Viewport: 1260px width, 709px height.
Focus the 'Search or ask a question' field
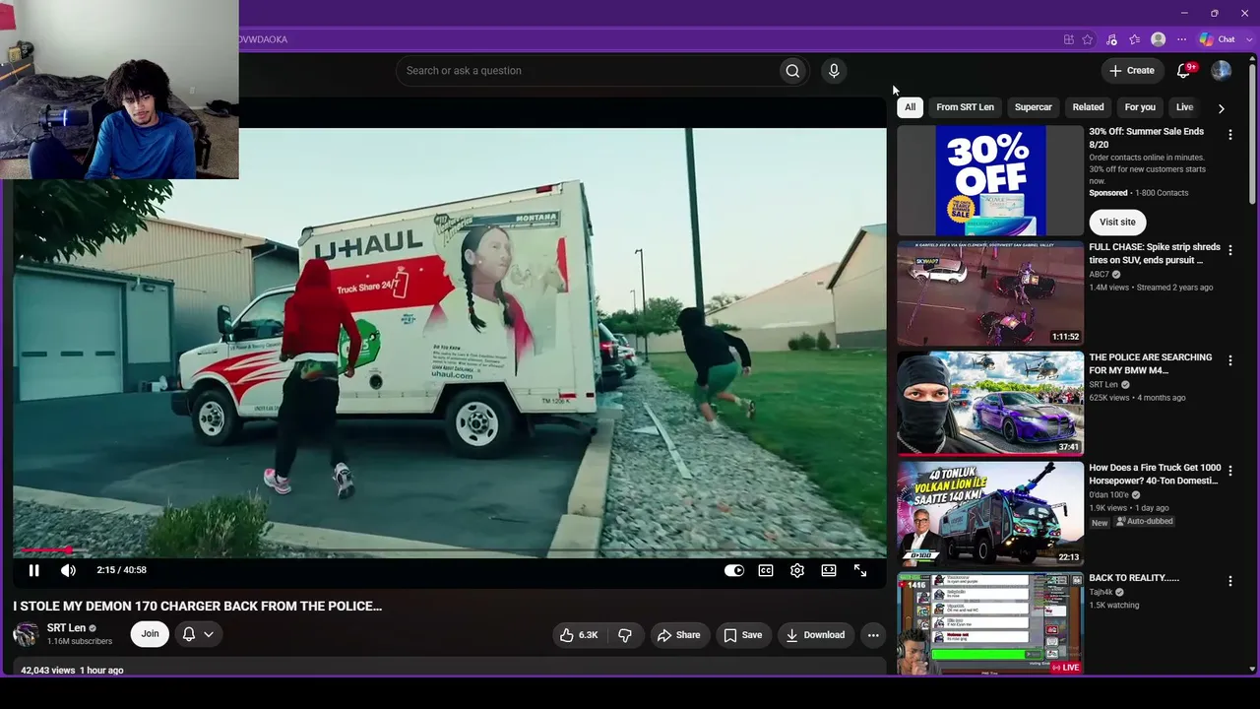click(x=587, y=71)
